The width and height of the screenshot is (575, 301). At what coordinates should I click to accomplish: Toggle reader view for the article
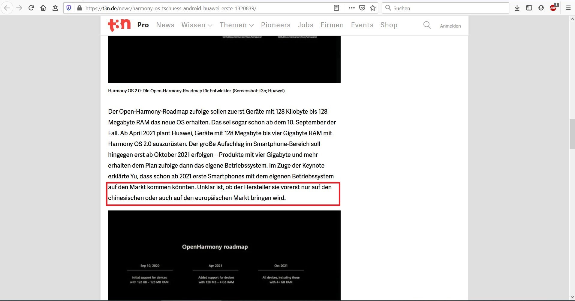336,8
